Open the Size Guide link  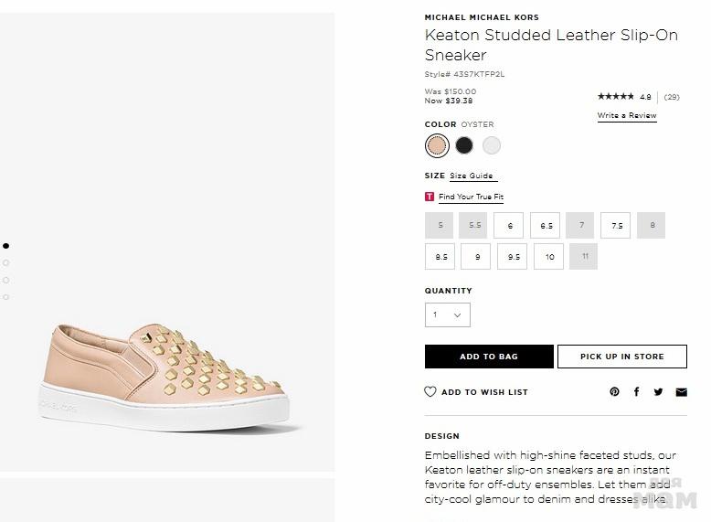(472, 176)
